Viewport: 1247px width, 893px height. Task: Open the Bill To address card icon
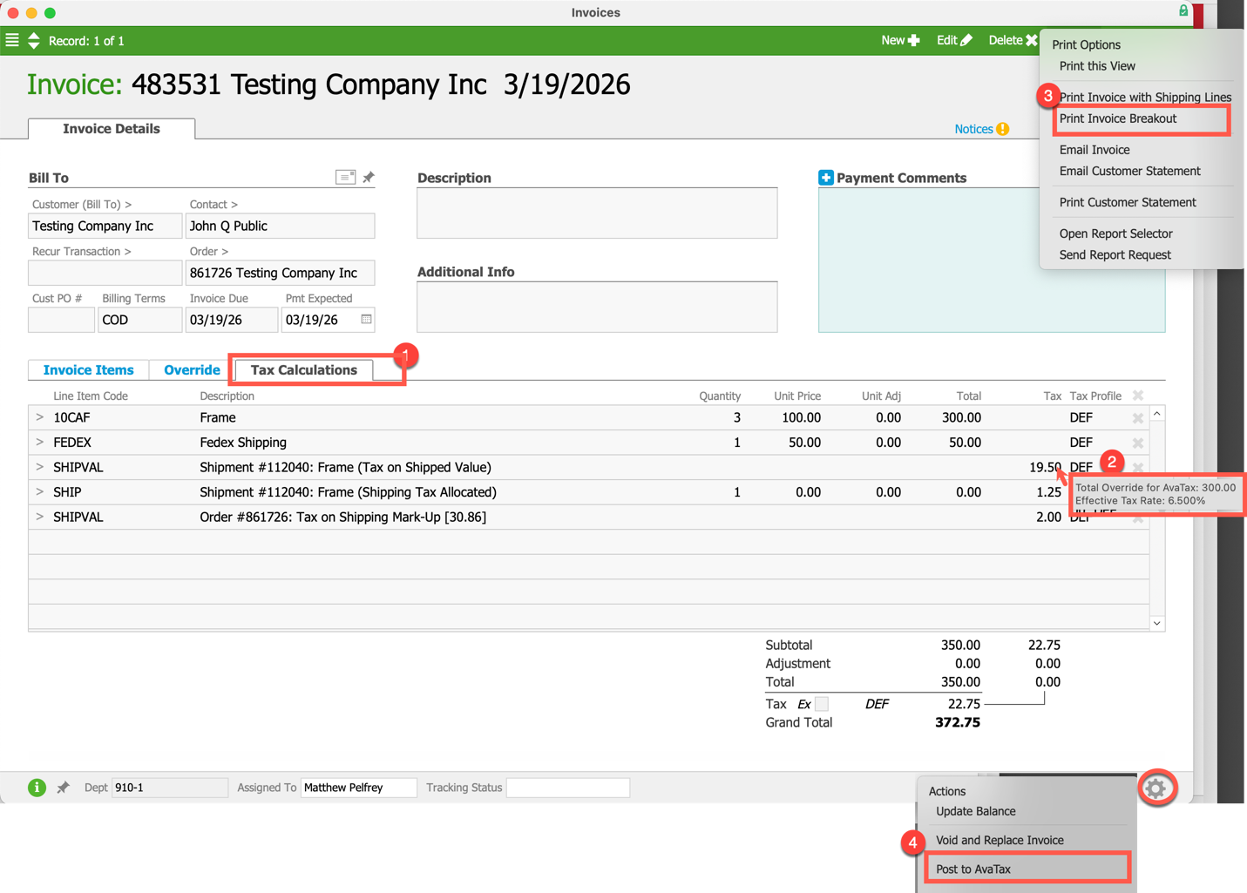click(346, 177)
